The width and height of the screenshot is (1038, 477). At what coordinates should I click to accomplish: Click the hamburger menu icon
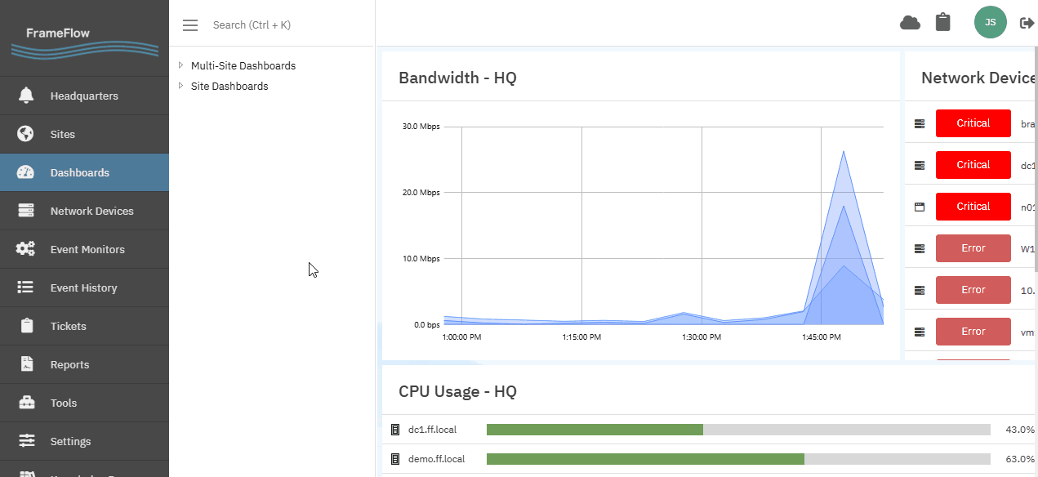[x=190, y=25]
